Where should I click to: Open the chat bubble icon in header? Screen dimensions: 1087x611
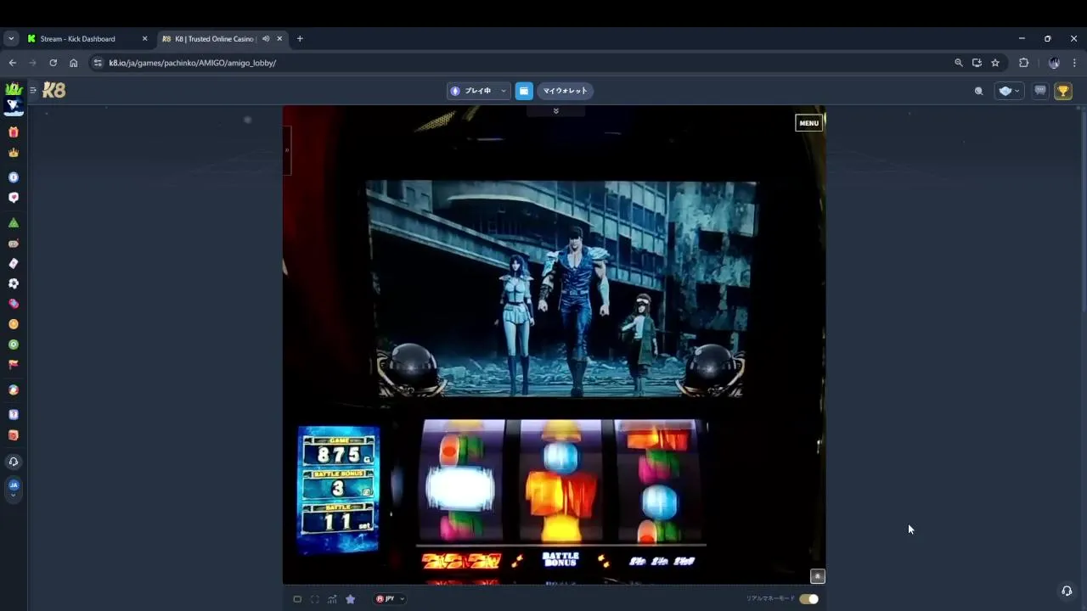(x=1040, y=91)
